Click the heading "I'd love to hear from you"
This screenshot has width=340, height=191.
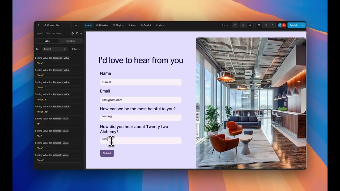tap(141, 60)
